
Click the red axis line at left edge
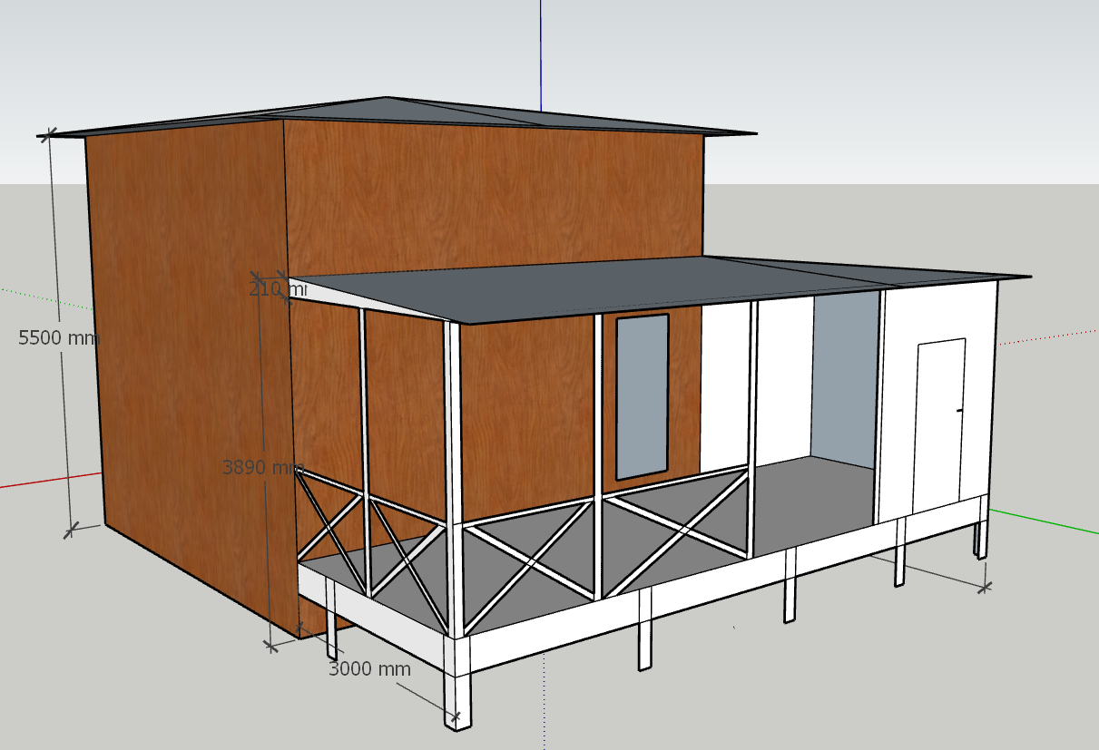pyautogui.click(x=45, y=482)
